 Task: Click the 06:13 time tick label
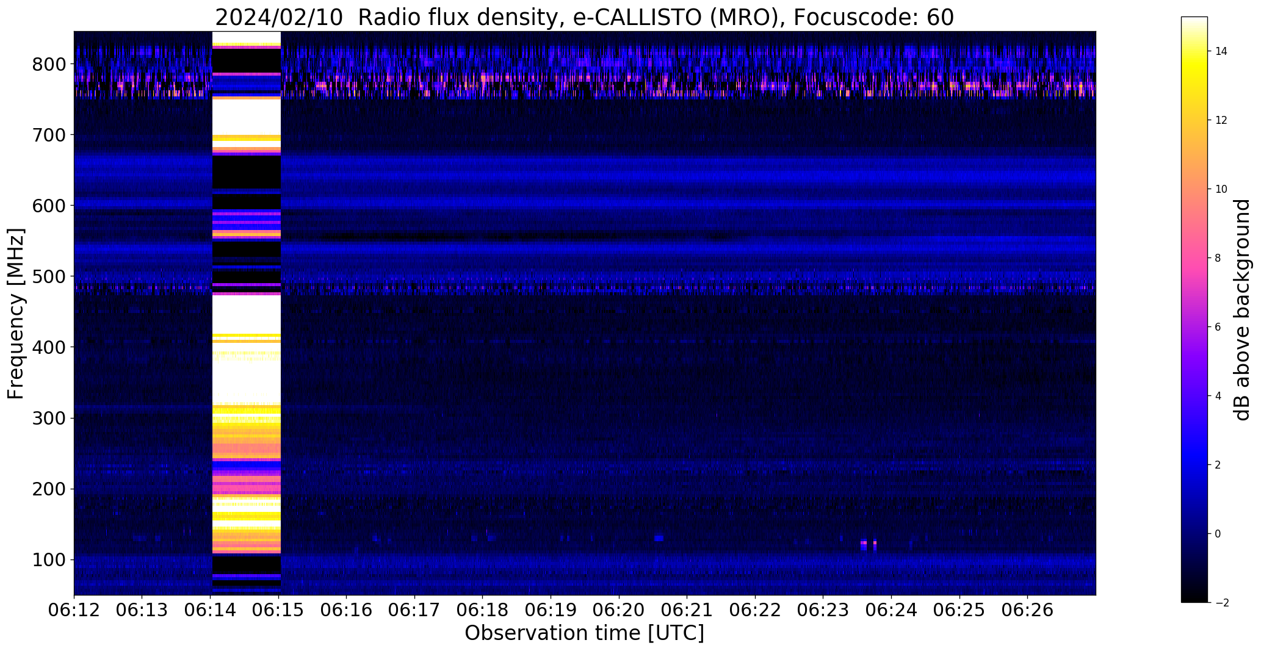[x=142, y=611]
